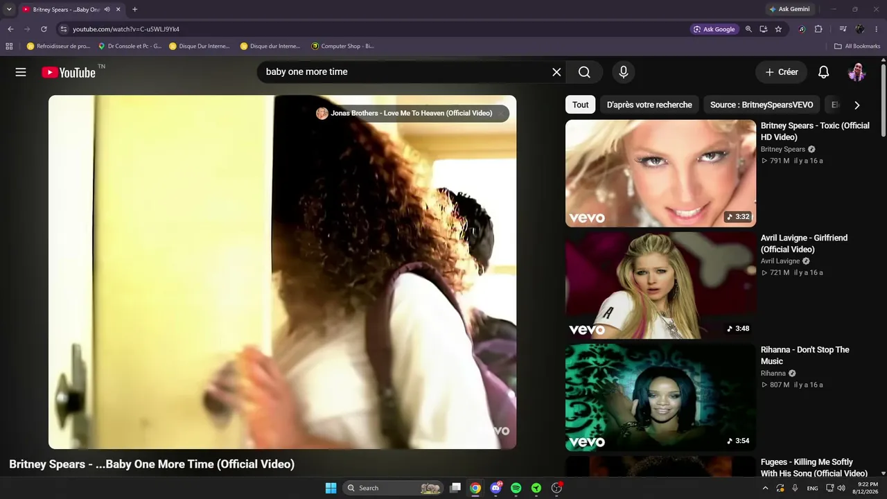Open a new tab with the plus button
The width and height of the screenshot is (887, 499).
coord(134,10)
